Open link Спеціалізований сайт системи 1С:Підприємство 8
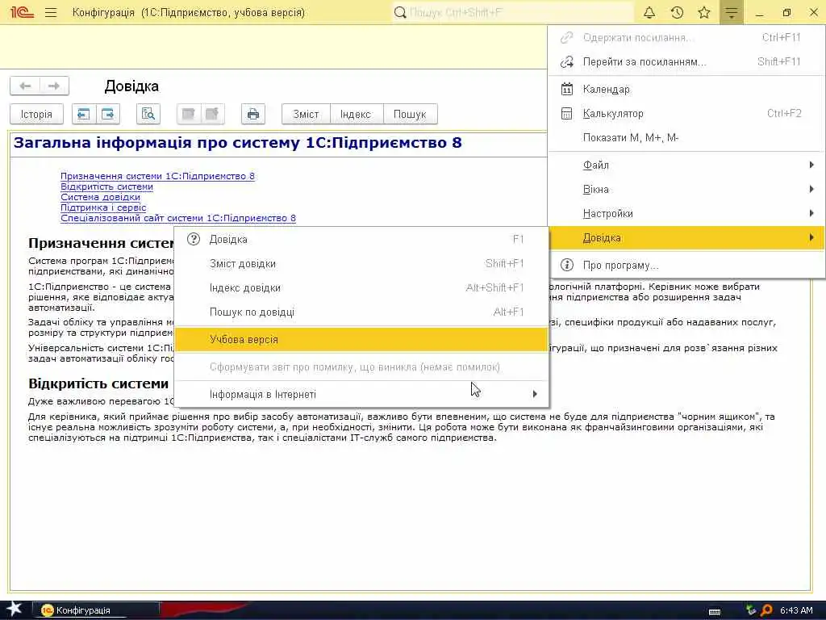This screenshot has width=826, height=620. (178, 218)
